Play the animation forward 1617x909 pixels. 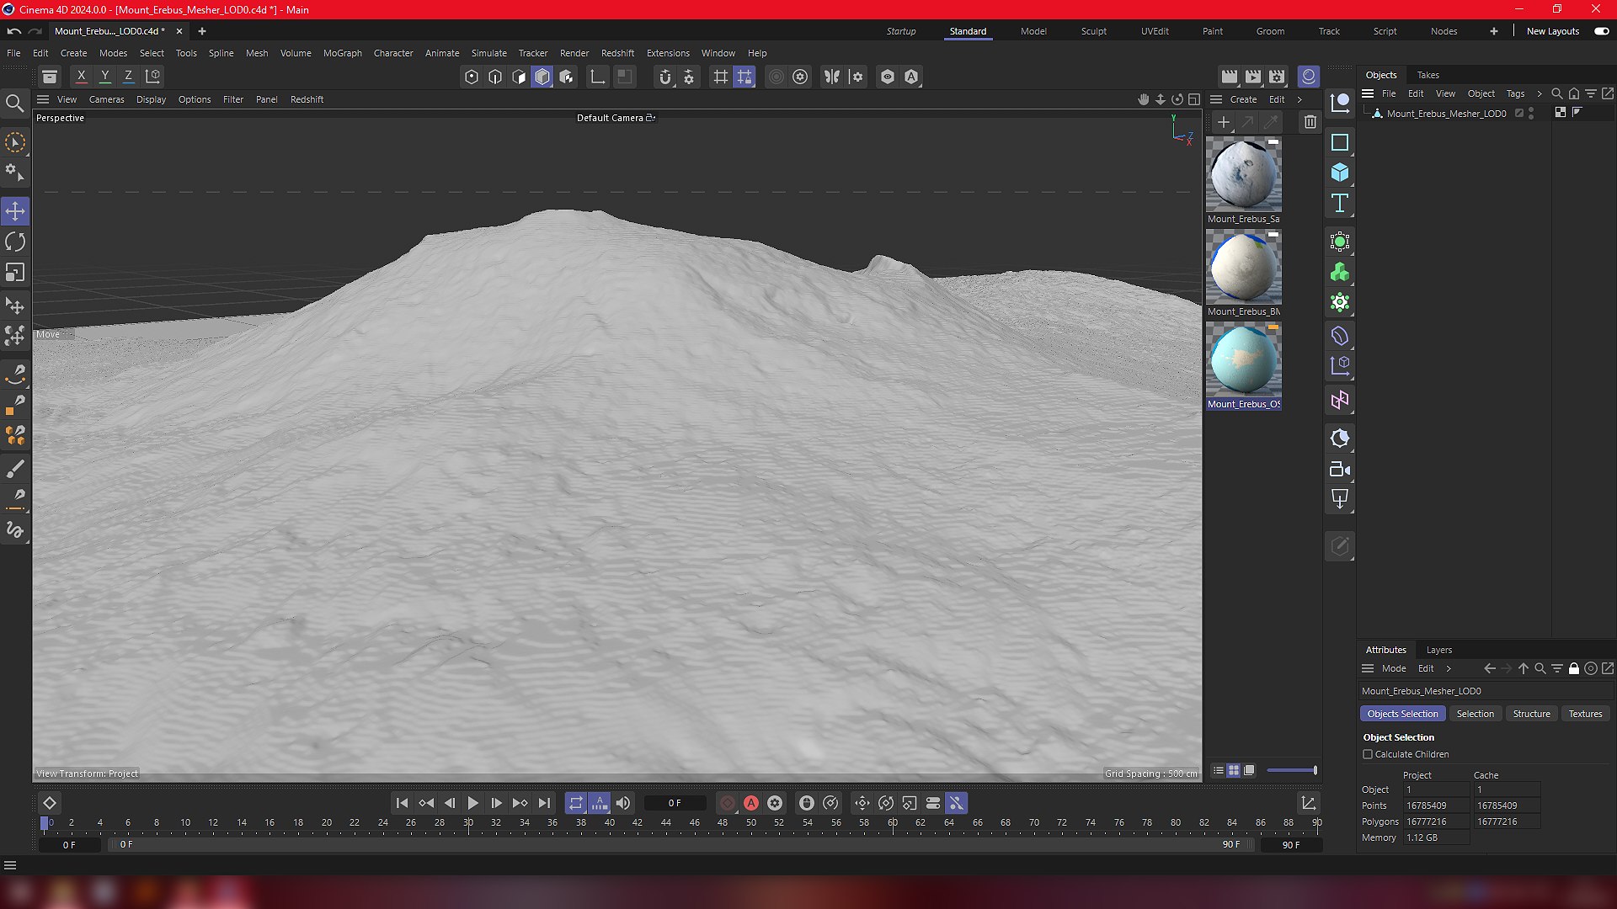[472, 803]
